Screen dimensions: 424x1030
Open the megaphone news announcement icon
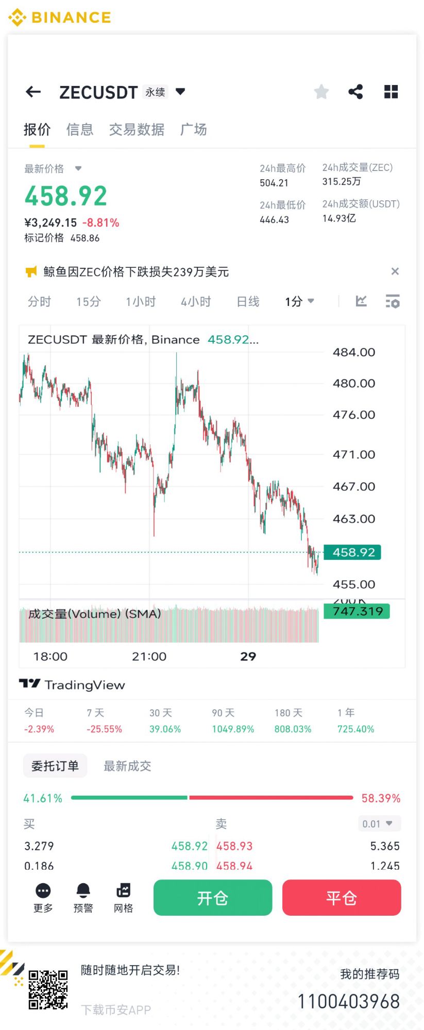(31, 272)
